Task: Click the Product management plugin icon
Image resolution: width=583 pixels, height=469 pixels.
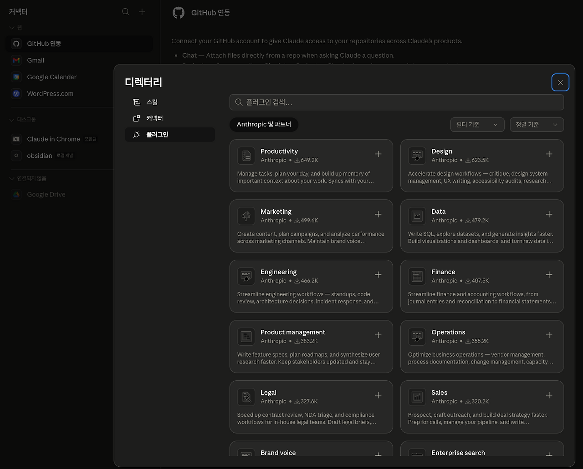Action: point(246,337)
